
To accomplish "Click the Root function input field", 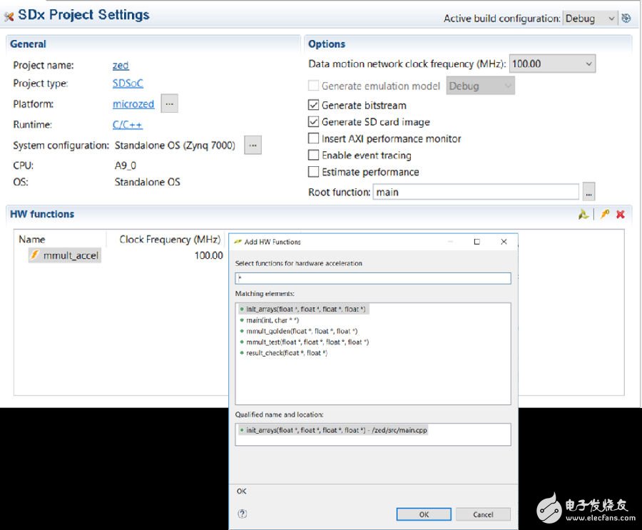I will (476, 192).
